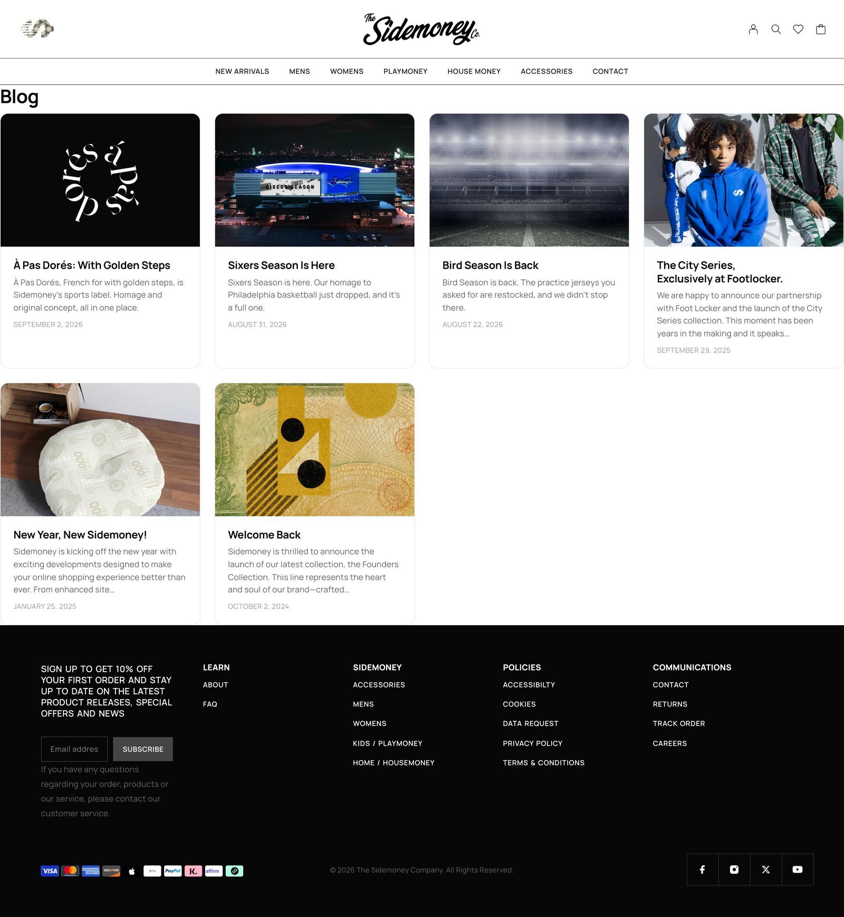The image size is (844, 917).
Task: Go to the Womens menu
Action: pyautogui.click(x=347, y=71)
